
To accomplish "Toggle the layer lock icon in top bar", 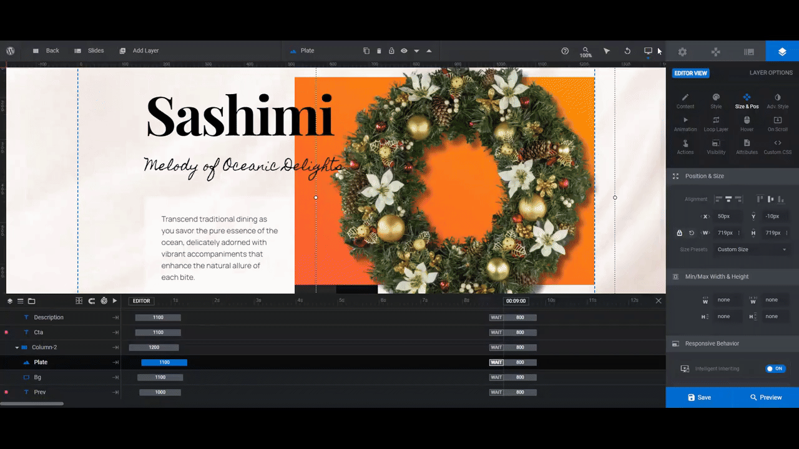I will click(x=391, y=51).
